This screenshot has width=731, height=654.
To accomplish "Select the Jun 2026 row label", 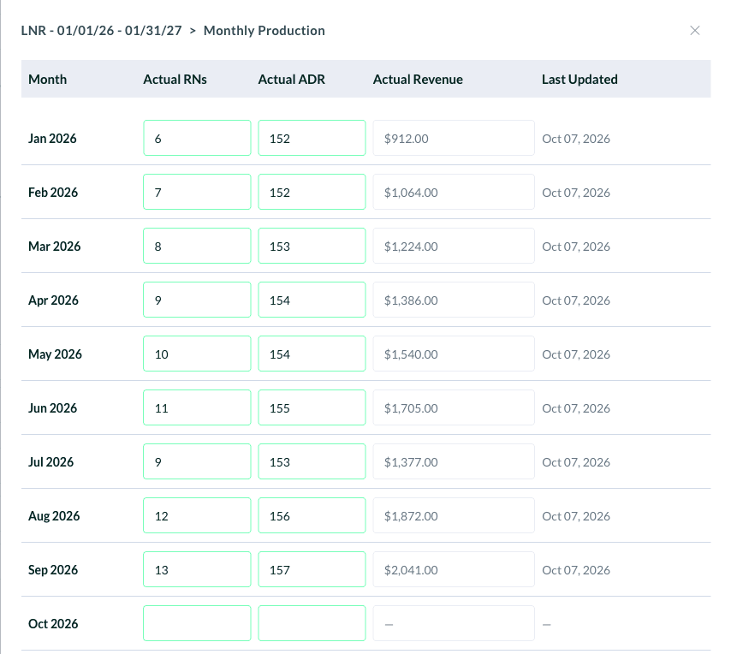I will 52,407.
